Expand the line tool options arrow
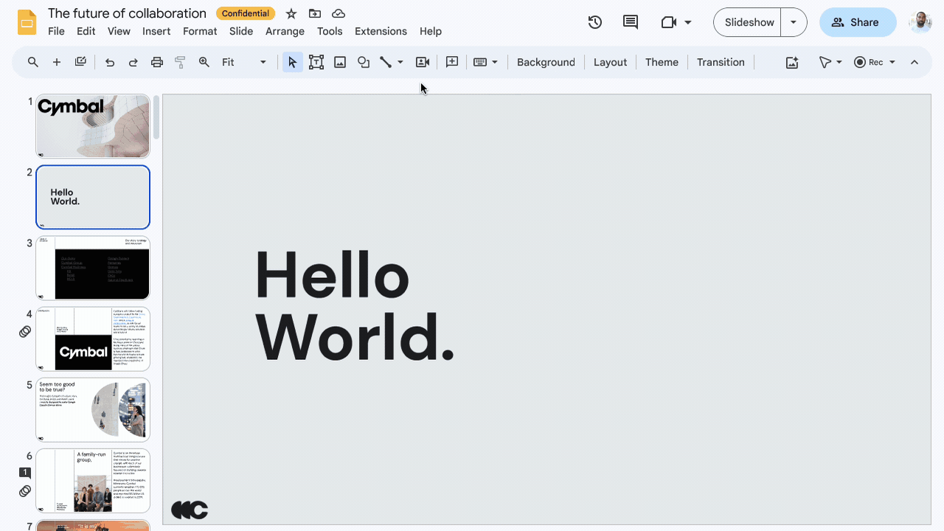944x531 pixels. [x=400, y=62]
